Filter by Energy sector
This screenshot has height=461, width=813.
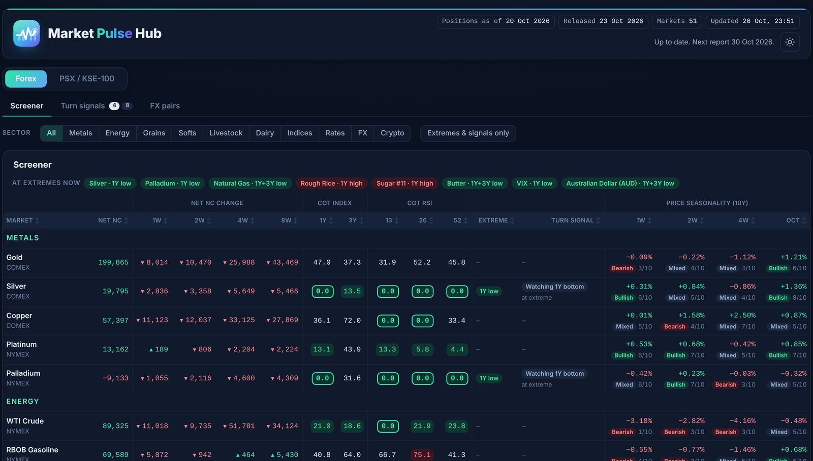(117, 133)
